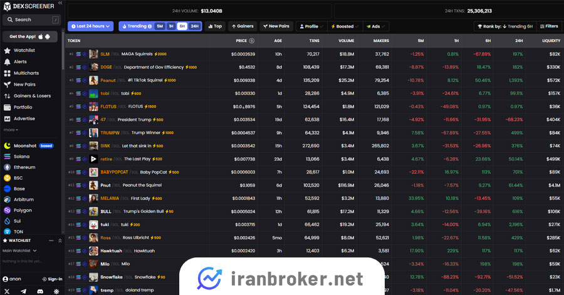564x295 pixels.
Task: Open the SLM MAGA Squirrels token row
Action: point(315,54)
